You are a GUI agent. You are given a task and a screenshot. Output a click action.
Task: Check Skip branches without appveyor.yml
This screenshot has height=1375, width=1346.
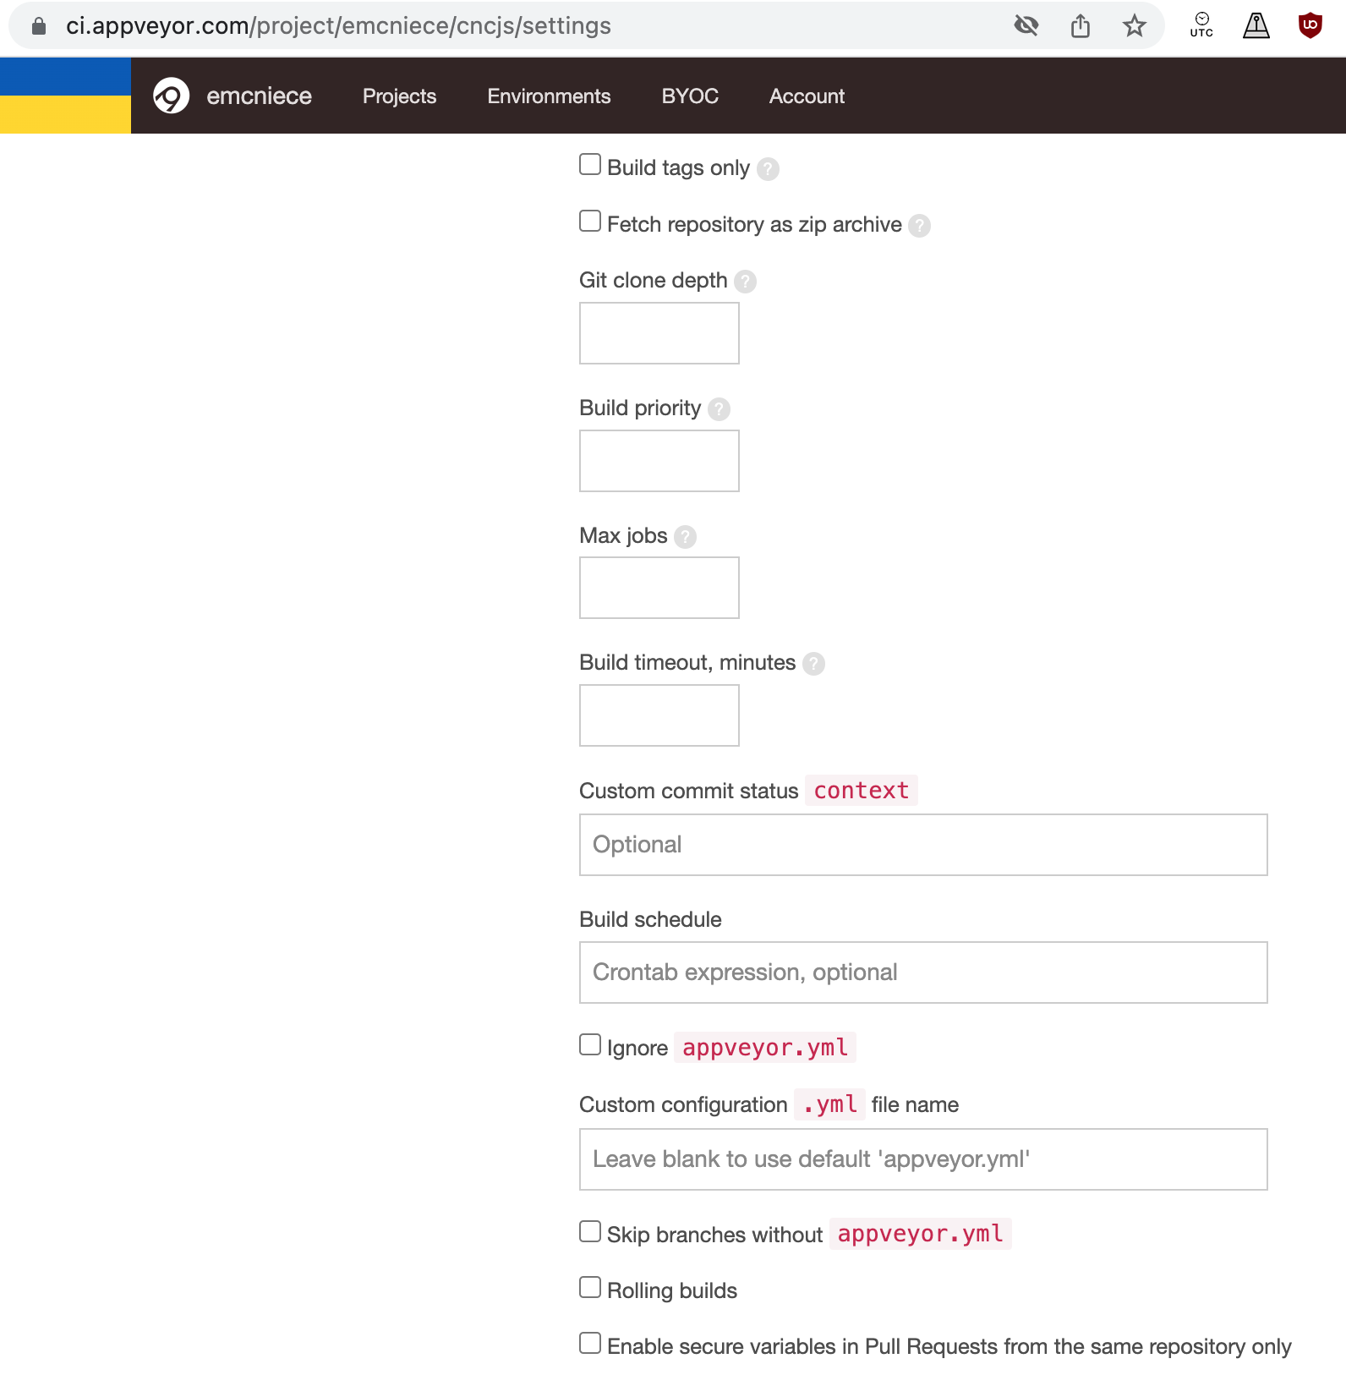point(590,1231)
